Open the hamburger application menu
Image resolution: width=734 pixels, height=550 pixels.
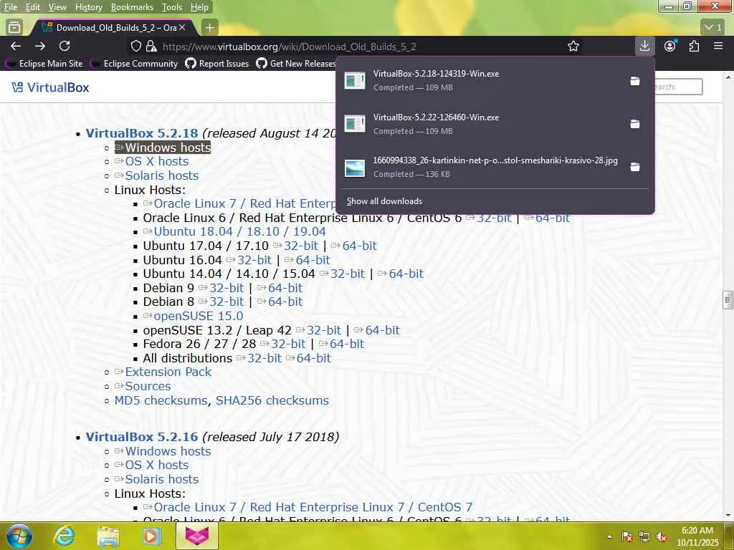(x=718, y=46)
